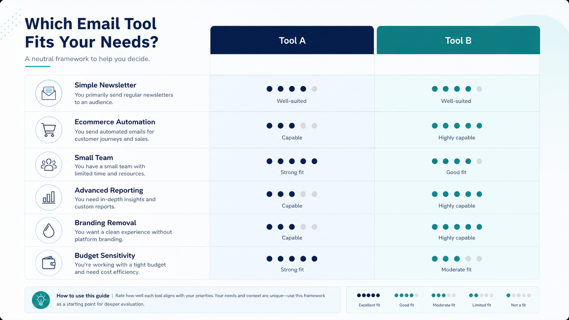Click Tool B dot rating for Branding Removal
The height and width of the screenshot is (320, 569).
coord(457,227)
